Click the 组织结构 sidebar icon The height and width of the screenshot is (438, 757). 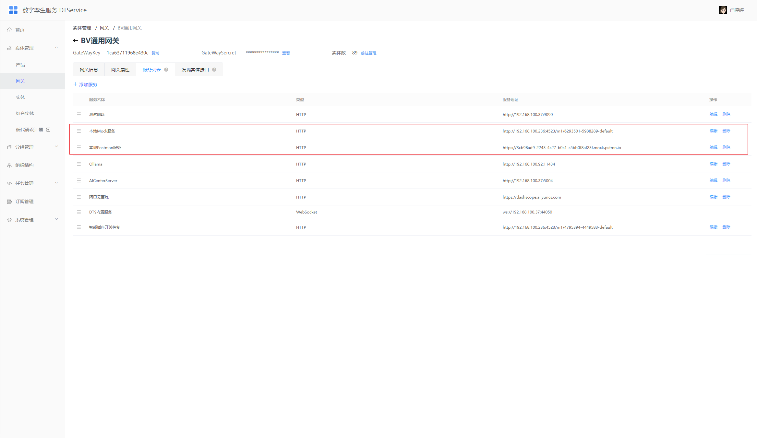[x=9, y=165]
